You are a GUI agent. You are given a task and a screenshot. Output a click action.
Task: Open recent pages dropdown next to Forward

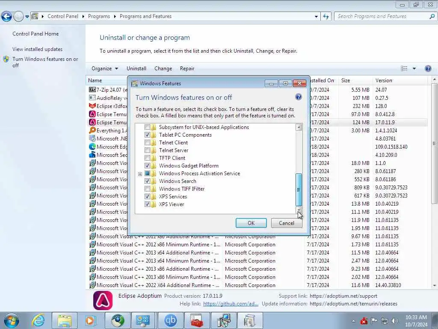[27, 17]
